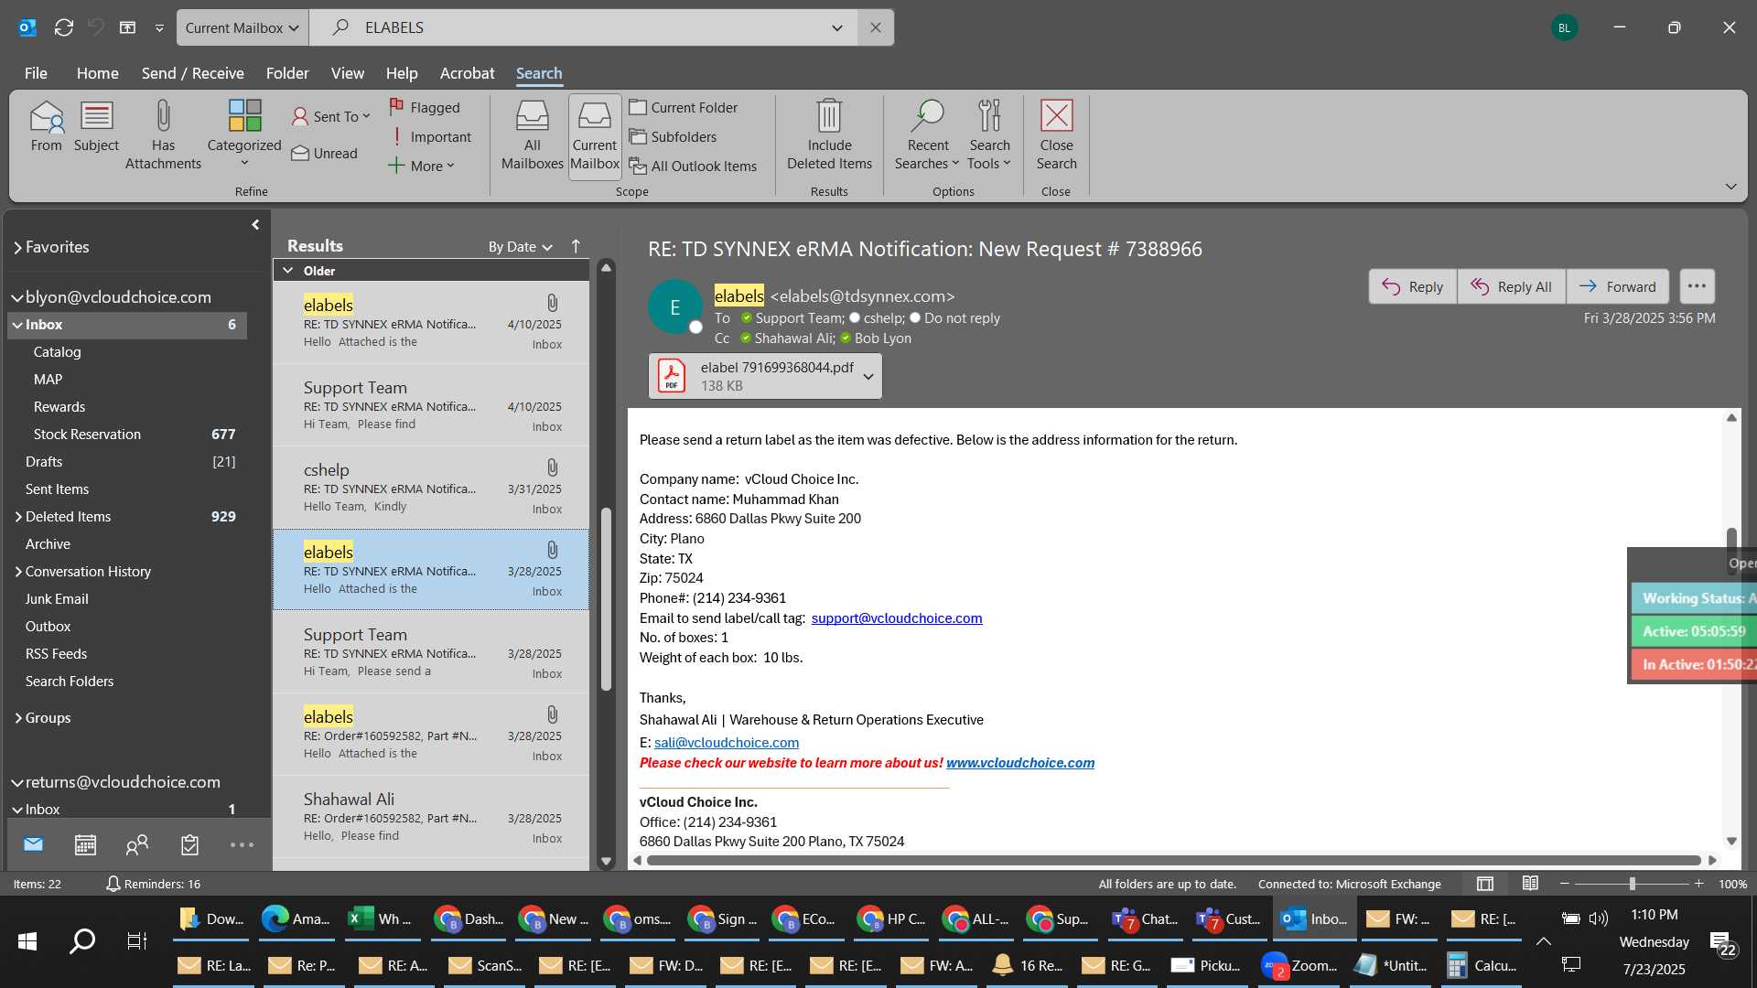Collapse the Older results group
The image size is (1757, 988).
coord(288,271)
